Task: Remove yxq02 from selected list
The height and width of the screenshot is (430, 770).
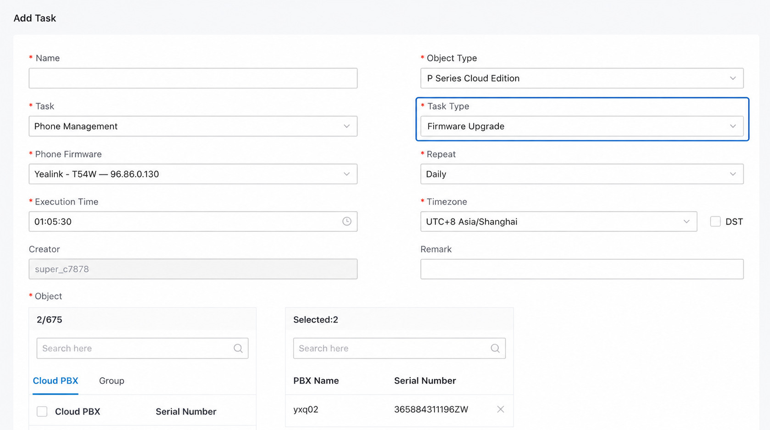Action: tap(500, 409)
